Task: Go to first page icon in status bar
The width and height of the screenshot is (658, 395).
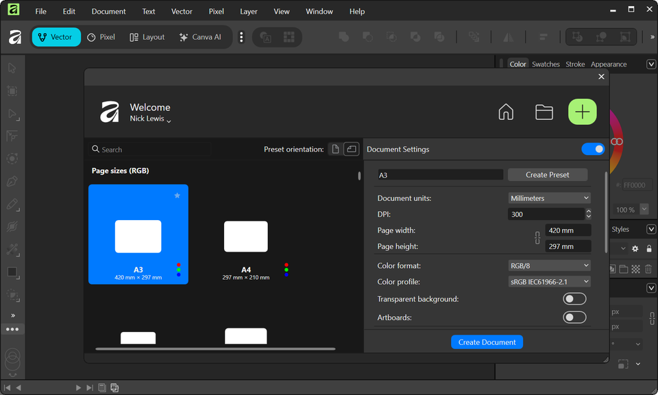Action: pyautogui.click(x=7, y=387)
